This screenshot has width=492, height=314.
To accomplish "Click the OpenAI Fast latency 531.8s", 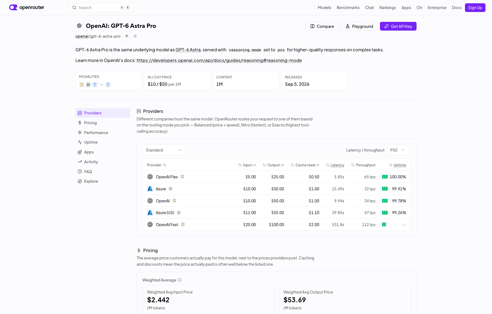I will click(338, 224).
